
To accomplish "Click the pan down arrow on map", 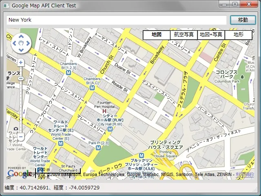I will point(21,49).
